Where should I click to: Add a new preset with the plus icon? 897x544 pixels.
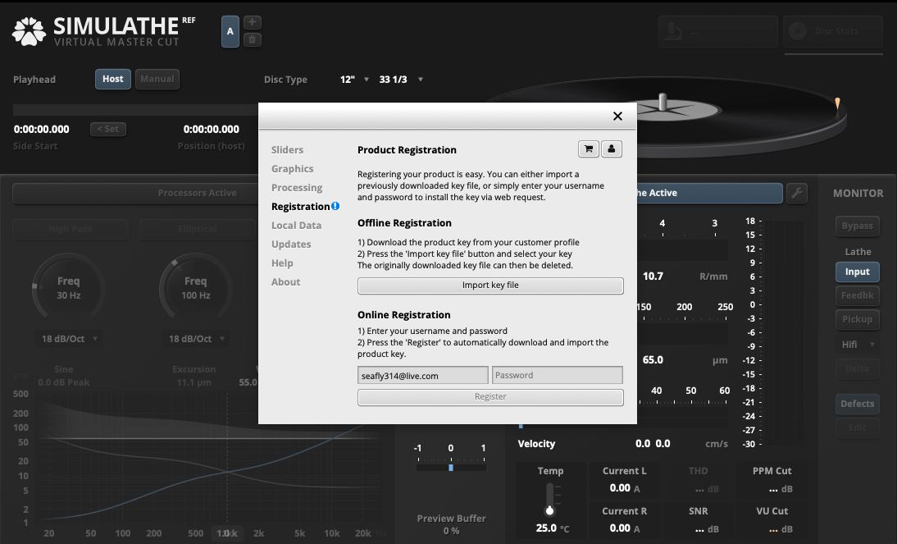(x=253, y=22)
